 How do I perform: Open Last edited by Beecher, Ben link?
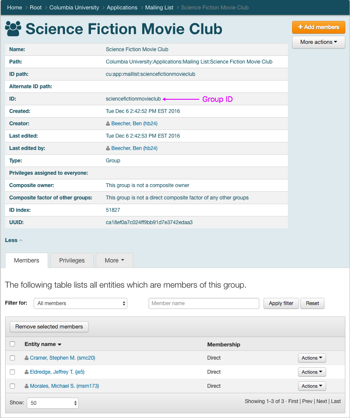pos(134,148)
